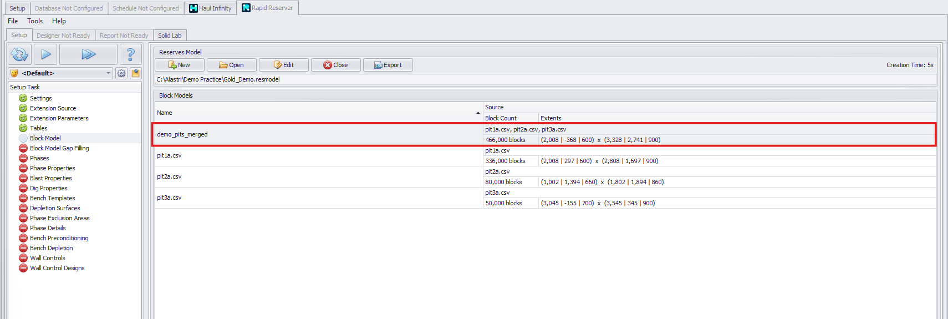Select the Wall Control Designs task

[57, 268]
